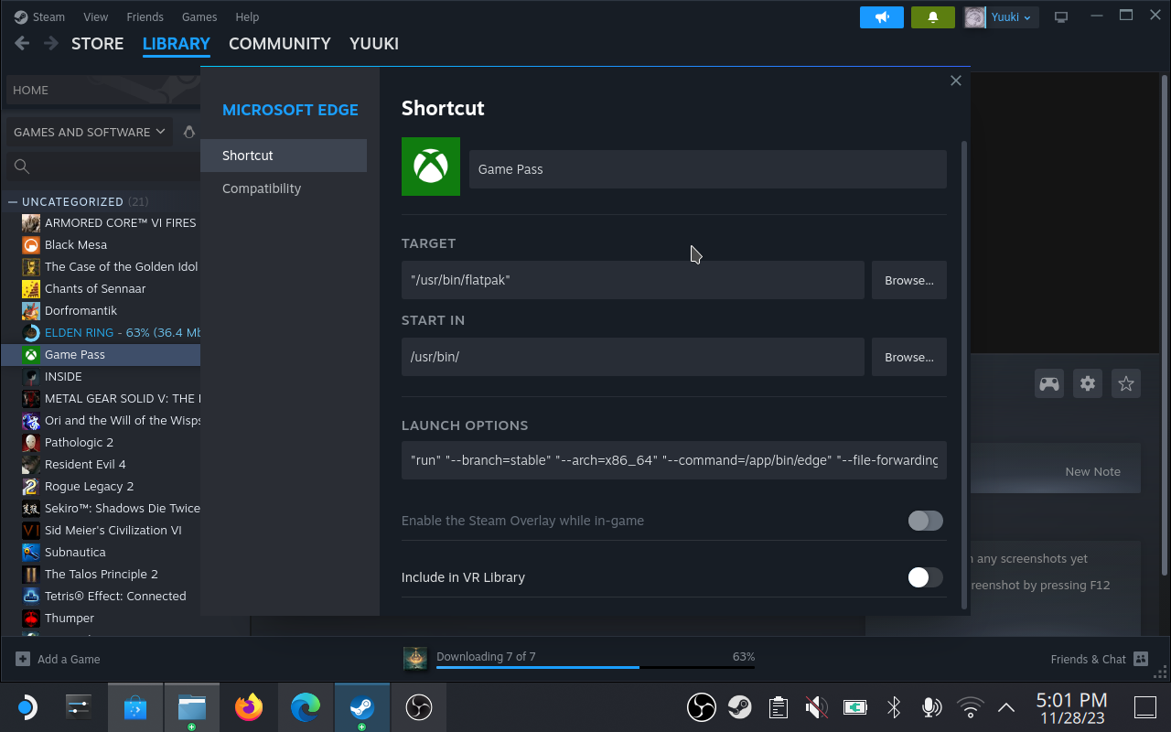Expand Games and Software filter dropdown

[89, 132]
